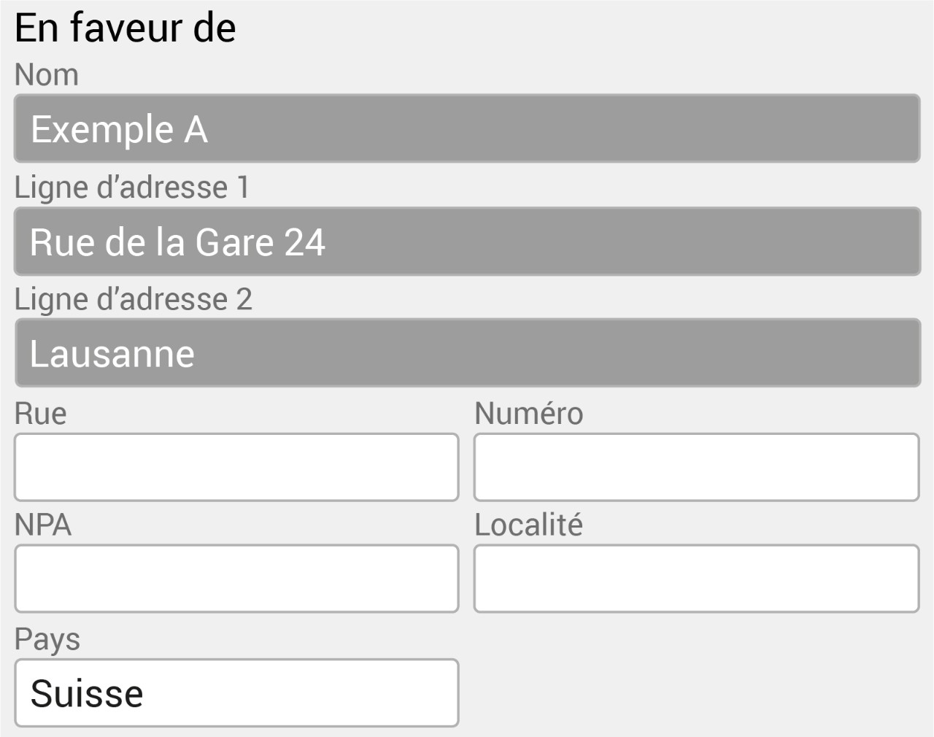Click the 'Ligne d'adresse 2' label
This screenshot has height=737, width=934.
134,299
